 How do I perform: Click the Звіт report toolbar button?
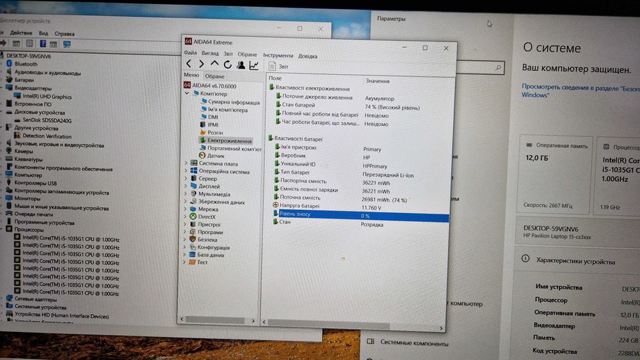278,67
